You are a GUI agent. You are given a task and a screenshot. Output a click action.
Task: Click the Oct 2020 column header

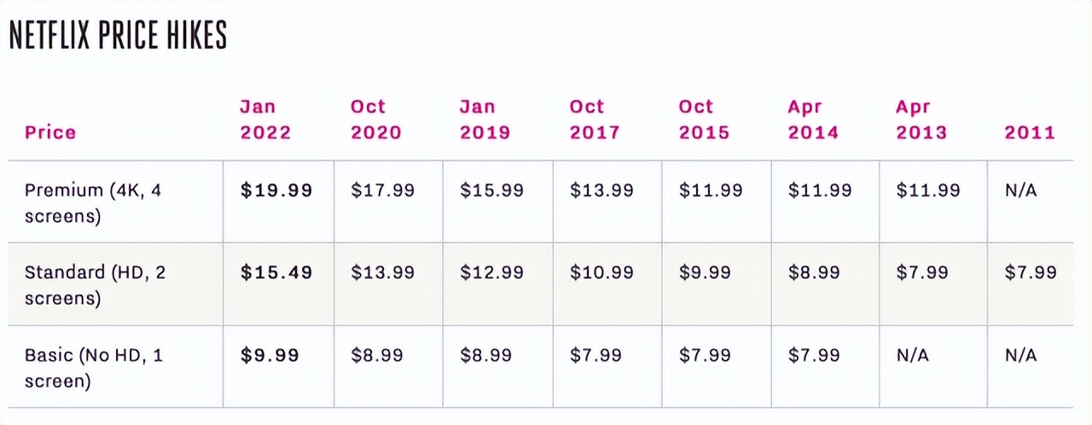tap(376, 119)
